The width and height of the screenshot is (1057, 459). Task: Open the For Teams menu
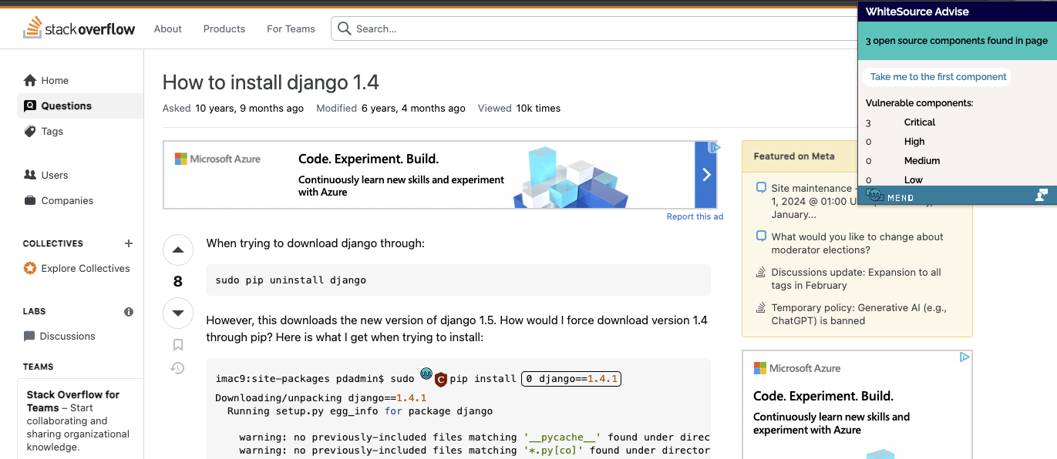pyautogui.click(x=291, y=28)
